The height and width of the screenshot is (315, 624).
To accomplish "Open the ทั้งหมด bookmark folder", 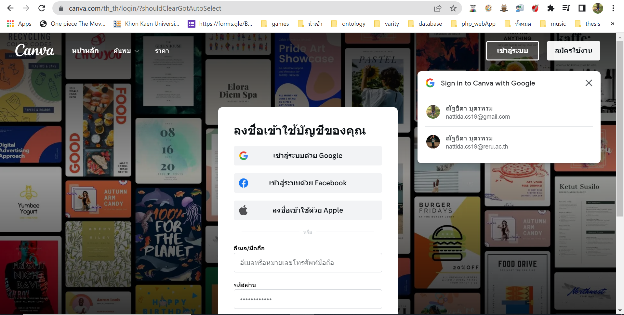I will pos(518,24).
